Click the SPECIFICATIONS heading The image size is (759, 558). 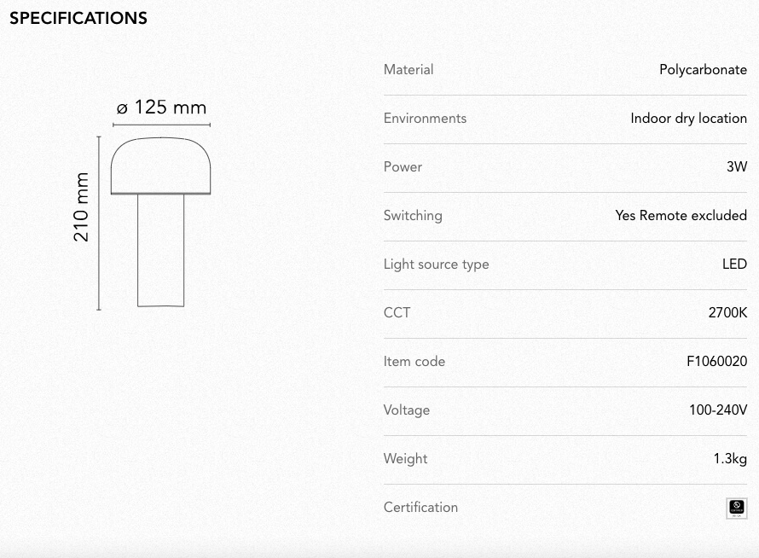pyautogui.click(x=78, y=19)
